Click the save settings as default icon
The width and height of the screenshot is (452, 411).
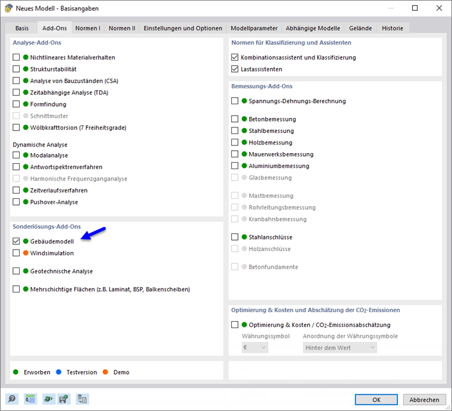click(64, 399)
